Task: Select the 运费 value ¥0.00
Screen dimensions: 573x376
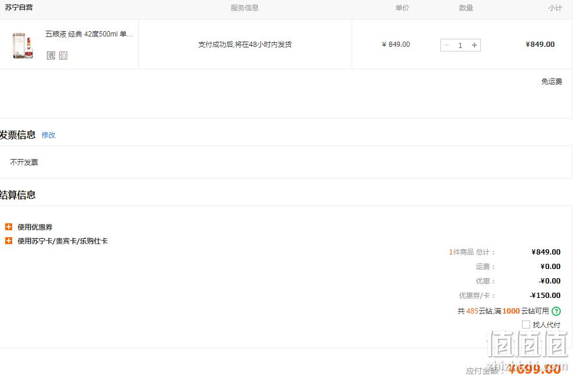Action: [x=550, y=267]
